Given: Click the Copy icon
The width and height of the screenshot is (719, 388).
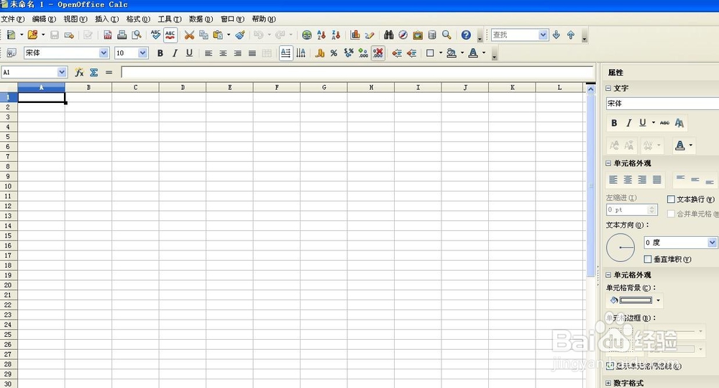Looking at the screenshot, I should (x=203, y=35).
